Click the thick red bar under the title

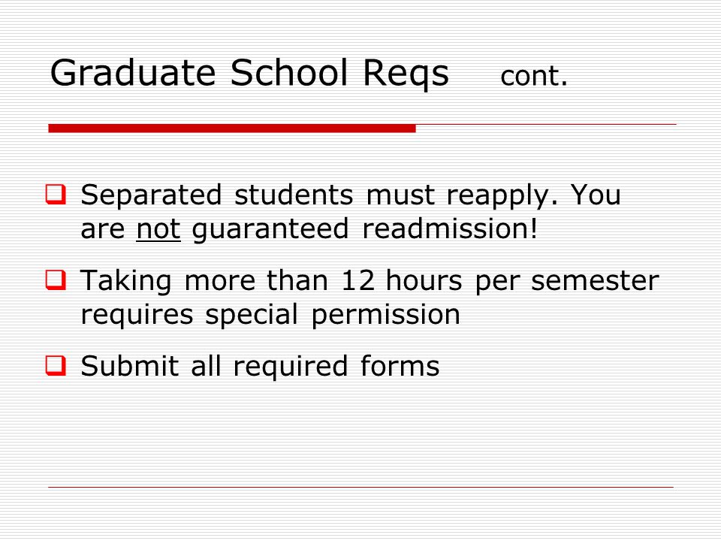232,128
